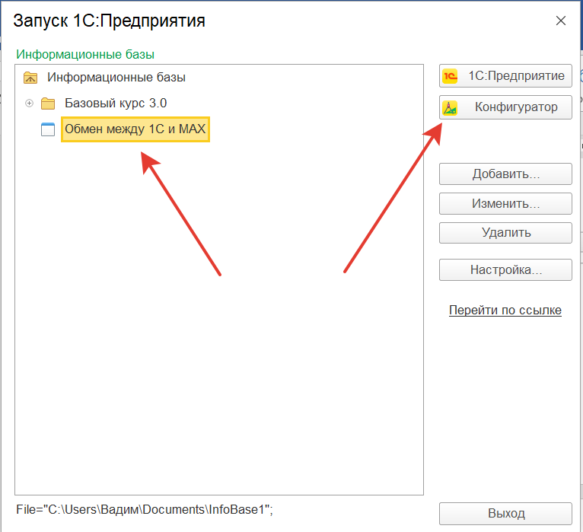This screenshot has height=532, width=583.
Task: Open launcher settings via Настройка
Action: pos(505,269)
